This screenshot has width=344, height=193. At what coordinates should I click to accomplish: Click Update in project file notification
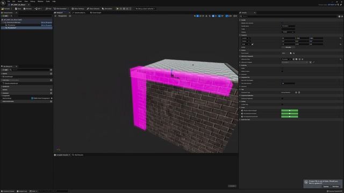(326, 187)
